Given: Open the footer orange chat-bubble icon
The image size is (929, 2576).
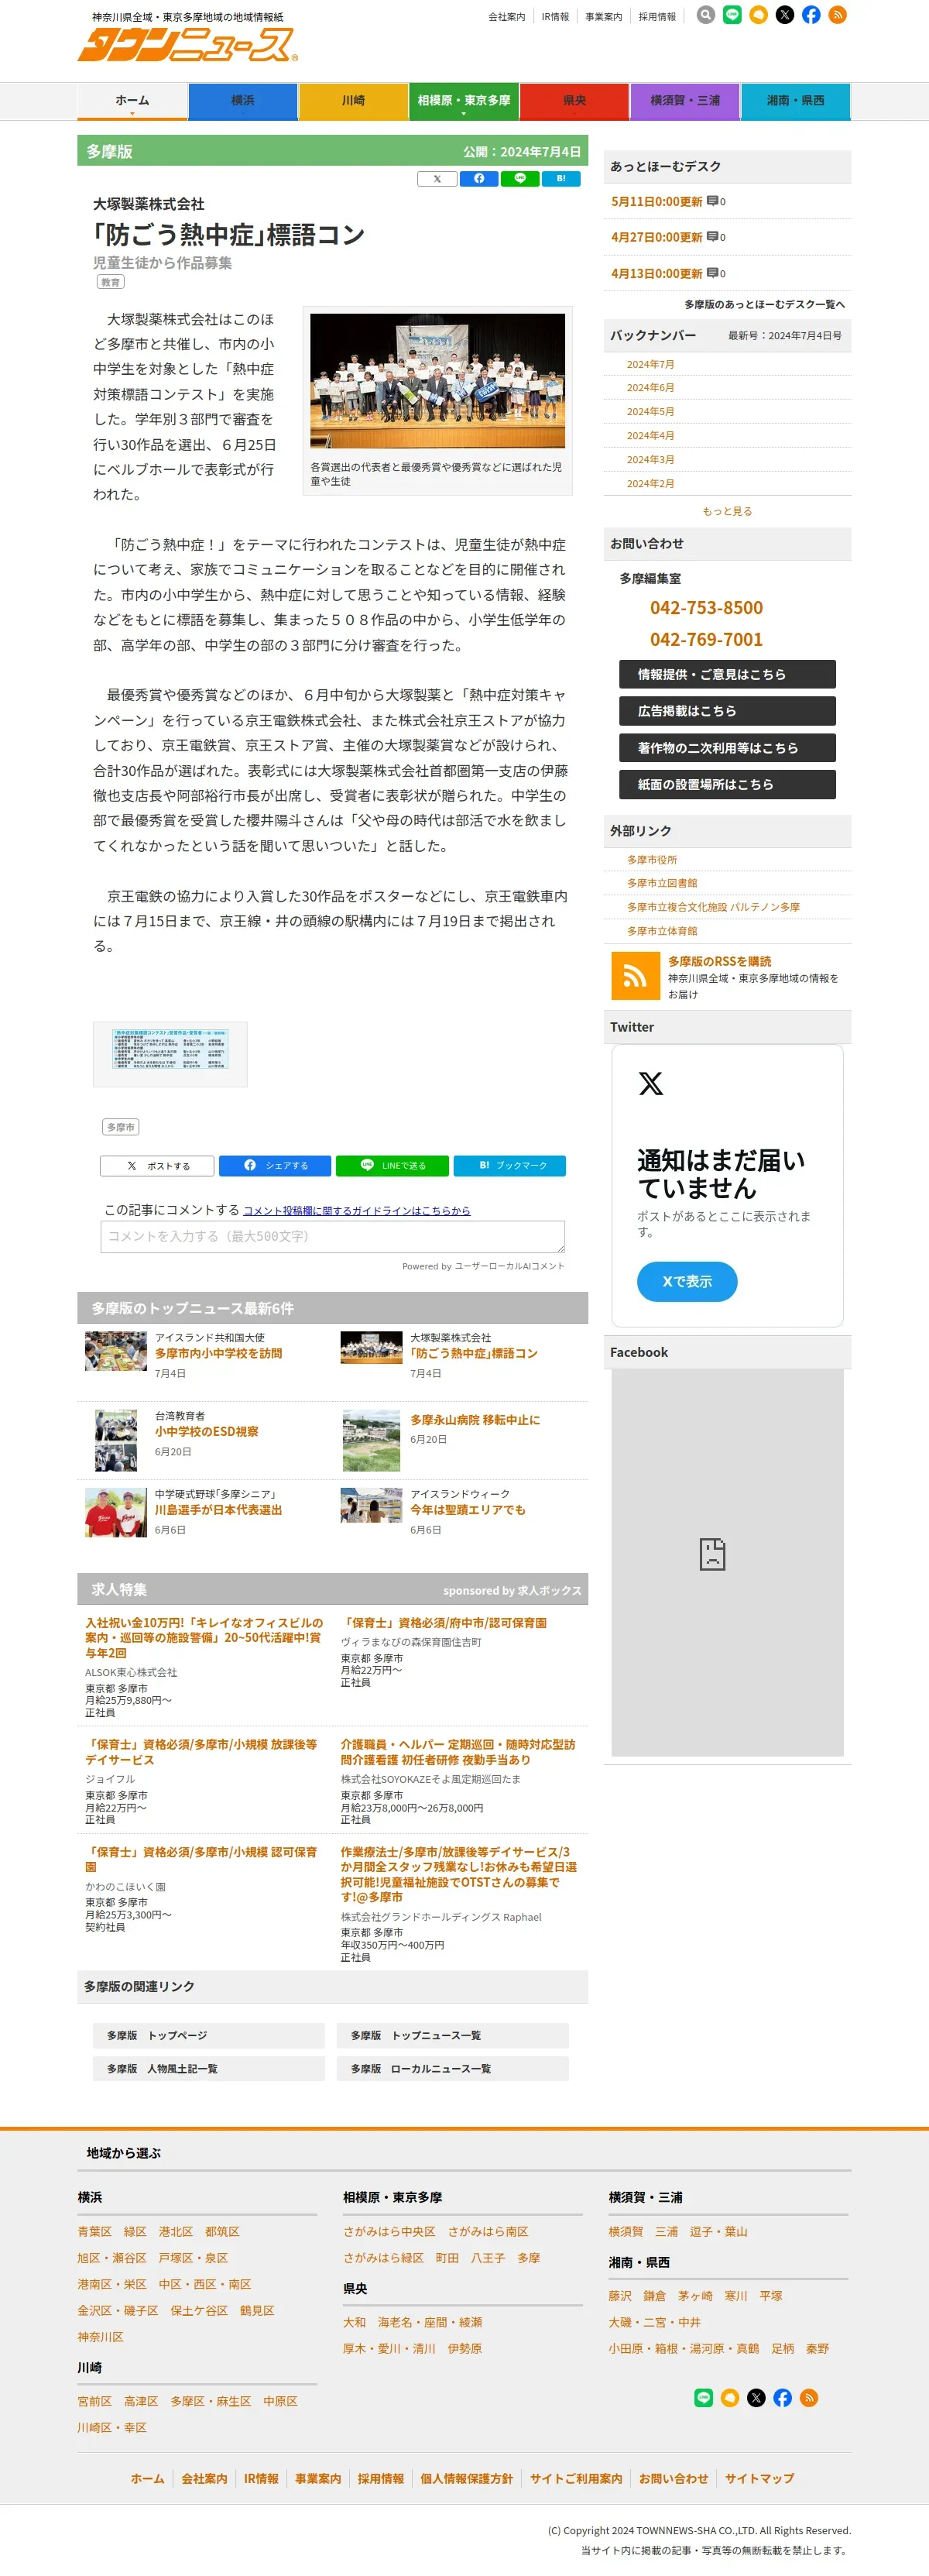Looking at the screenshot, I should click(730, 2398).
